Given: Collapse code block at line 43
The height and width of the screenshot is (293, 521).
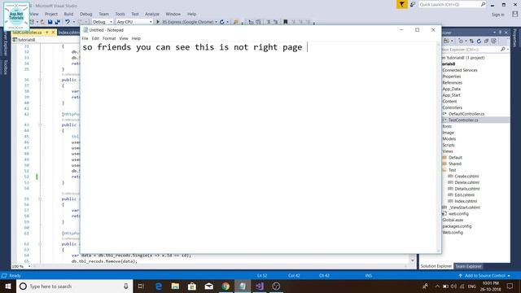Looking at the screenshot, I should click(x=40, y=125).
